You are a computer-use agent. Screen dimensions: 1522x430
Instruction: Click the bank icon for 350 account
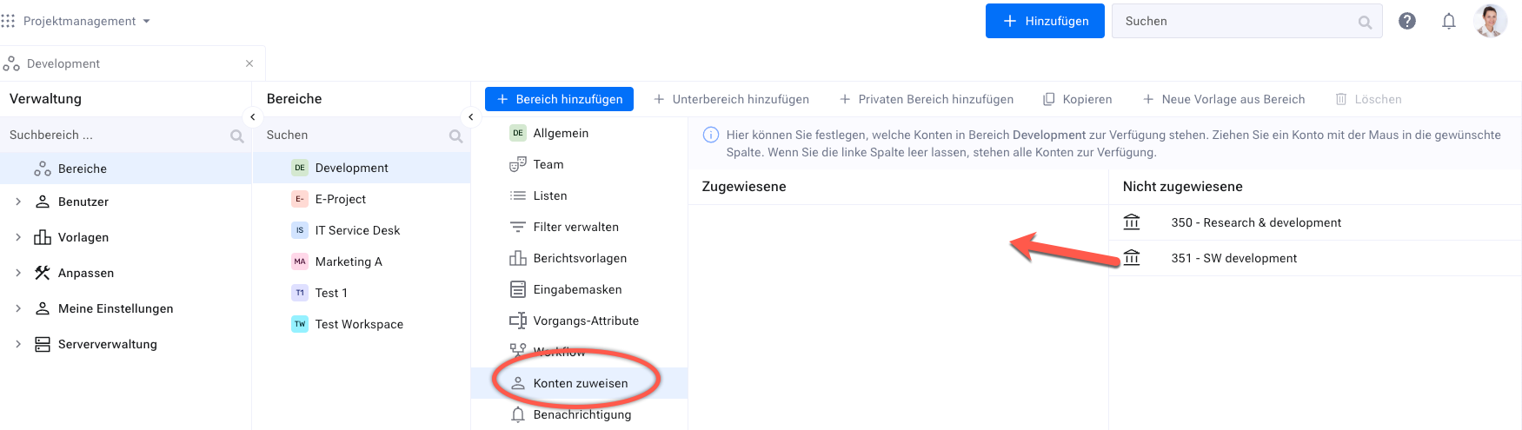pos(1131,222)
